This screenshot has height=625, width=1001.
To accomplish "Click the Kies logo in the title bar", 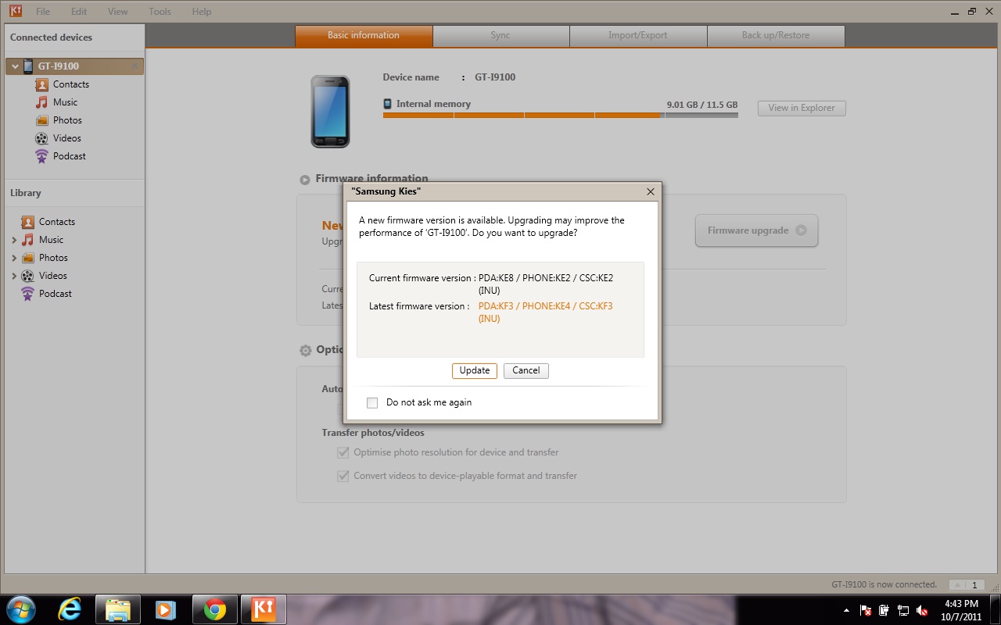I will 15,11.
